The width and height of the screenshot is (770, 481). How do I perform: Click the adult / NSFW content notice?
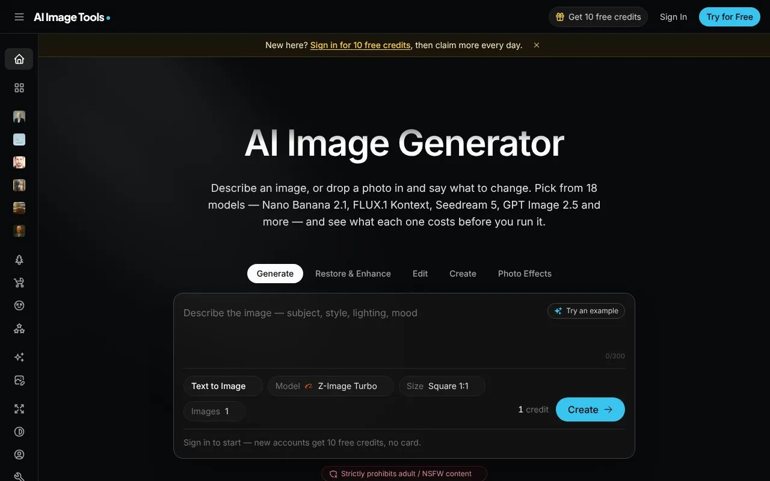[x=404, y=474]
